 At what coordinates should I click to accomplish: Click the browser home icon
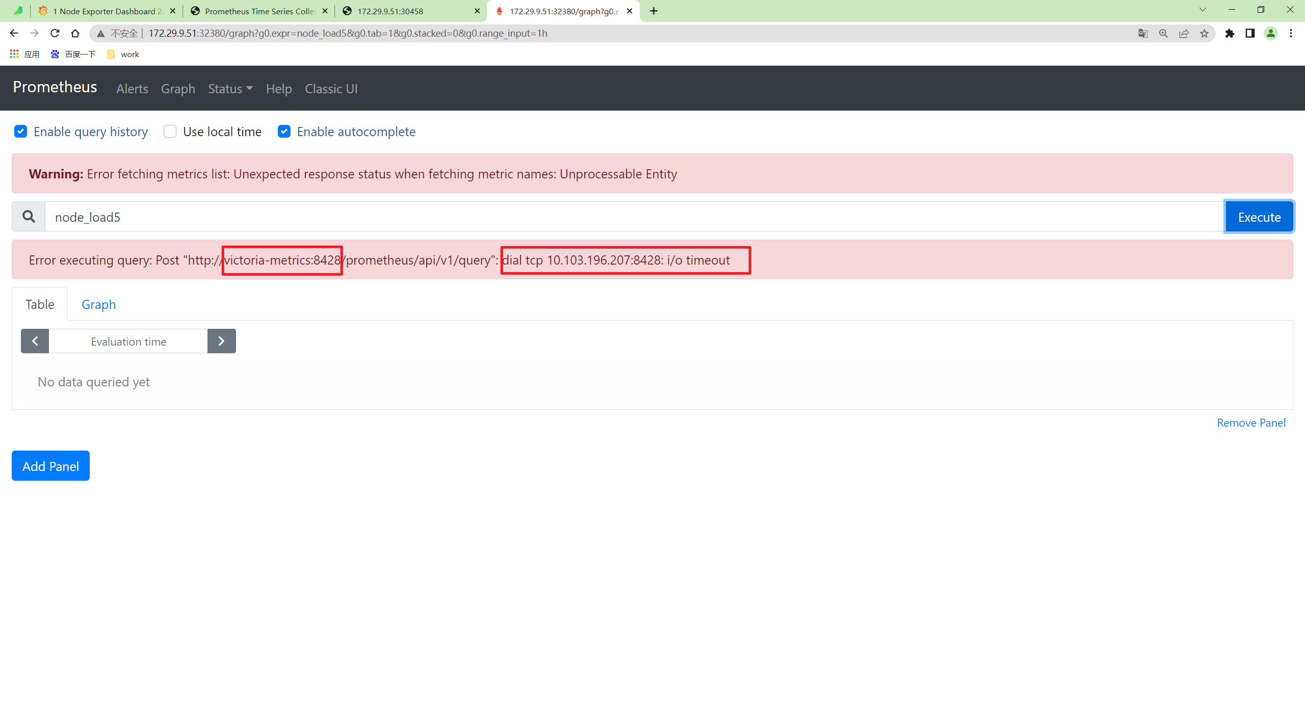[75, 33]
